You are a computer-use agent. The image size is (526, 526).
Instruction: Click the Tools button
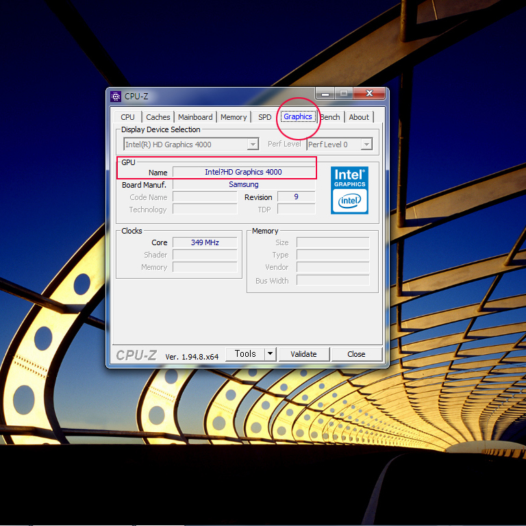(x=245, y=354)
